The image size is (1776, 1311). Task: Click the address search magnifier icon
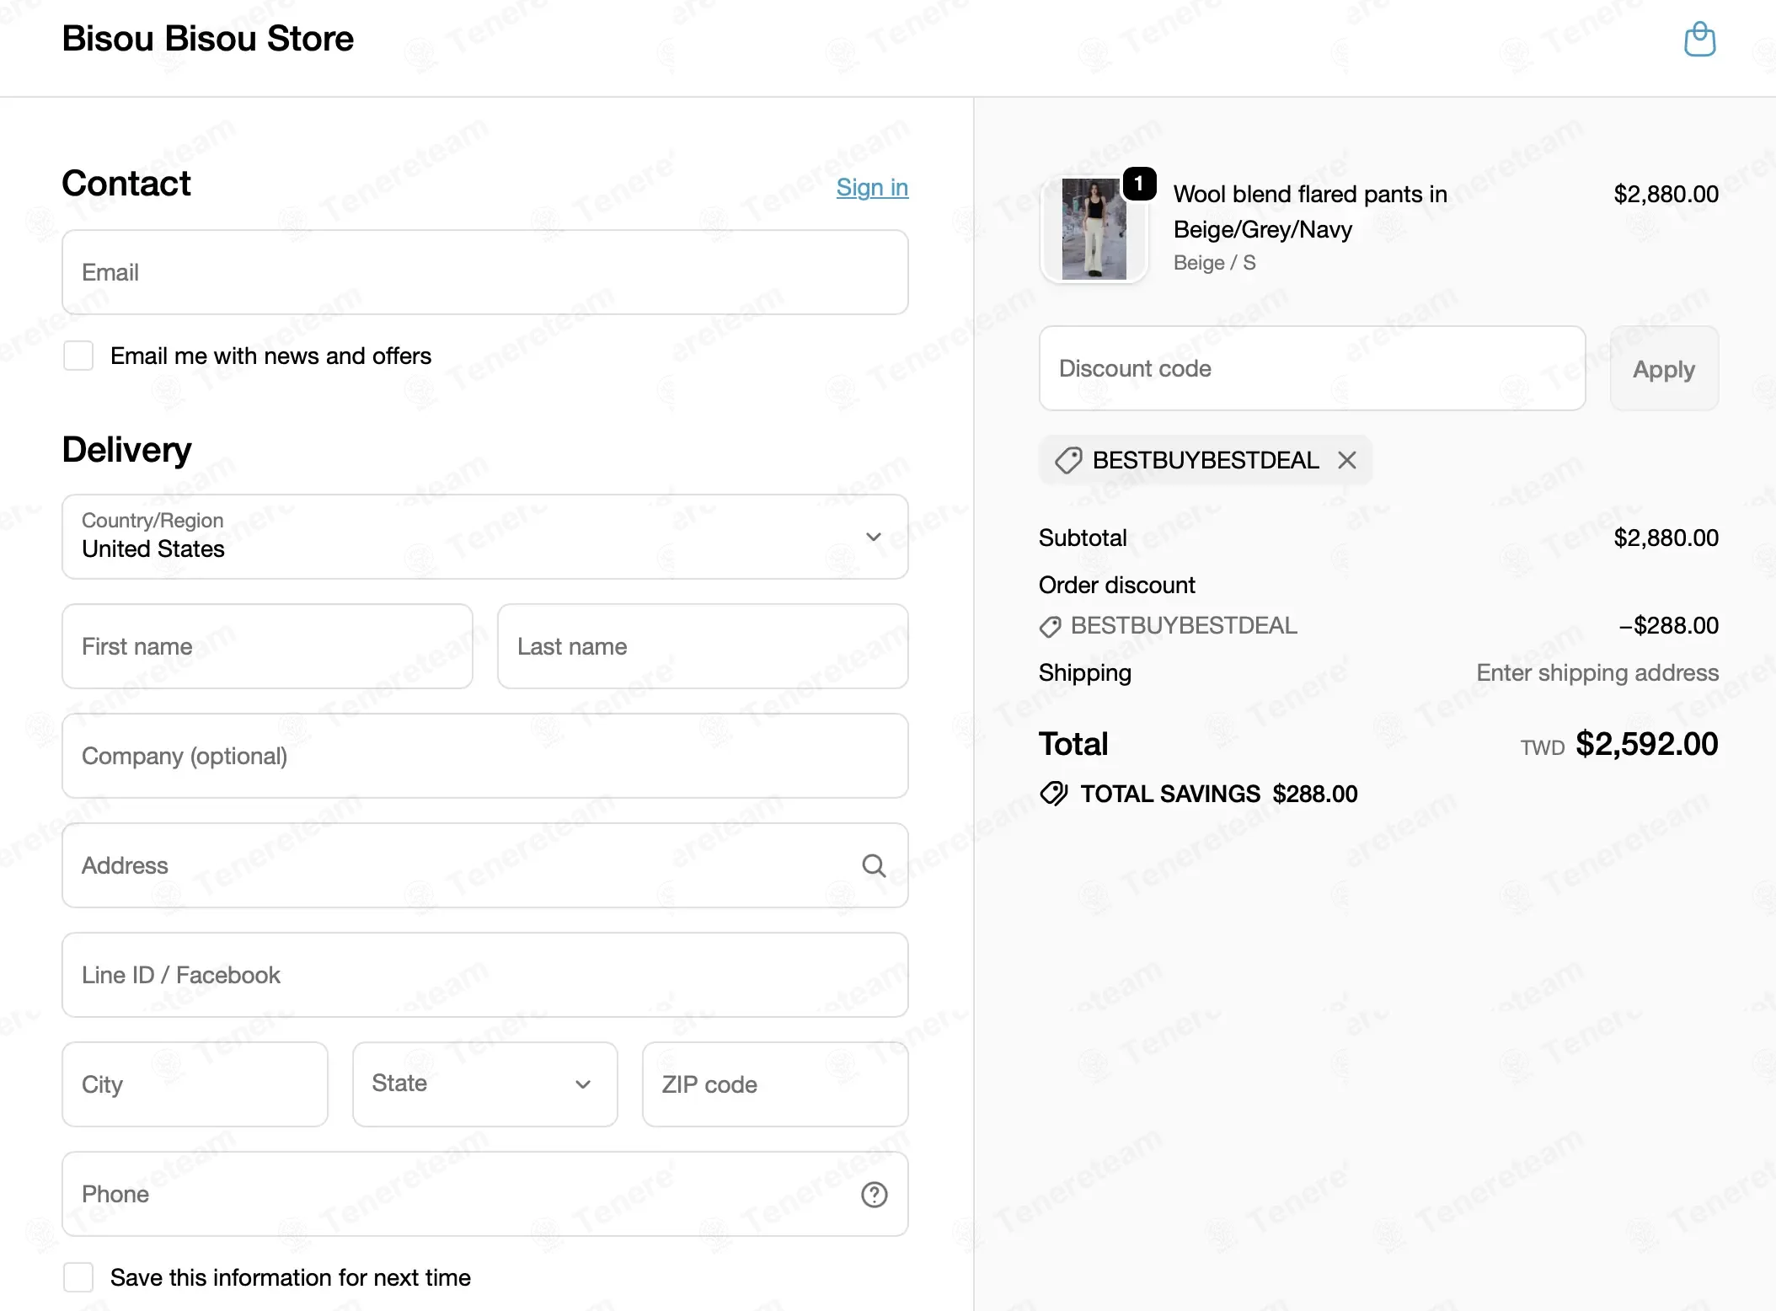click(874, 865)
